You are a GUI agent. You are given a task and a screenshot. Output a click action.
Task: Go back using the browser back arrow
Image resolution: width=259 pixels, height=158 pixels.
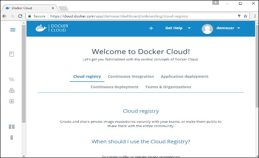(4, 16)
